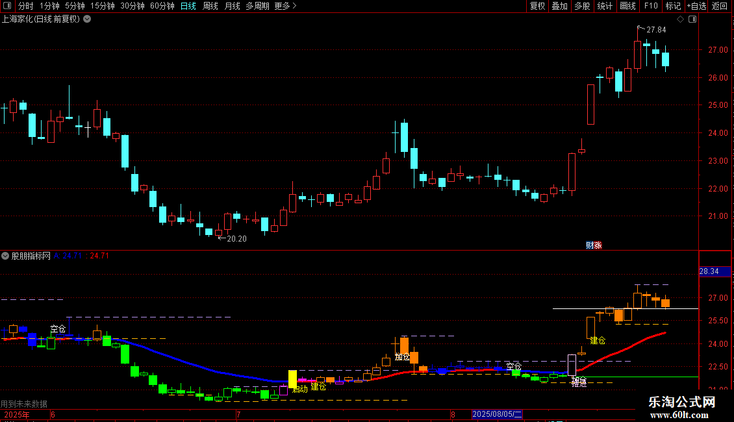The width and height of the screenshot is (734, 422).
Task: Open the 股朋指标网 indicator dropdown icon
Action: 5,256
